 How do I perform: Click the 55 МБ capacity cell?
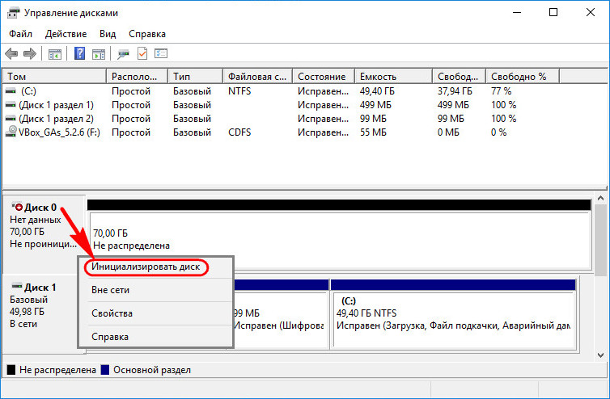(x=373, y=132)
